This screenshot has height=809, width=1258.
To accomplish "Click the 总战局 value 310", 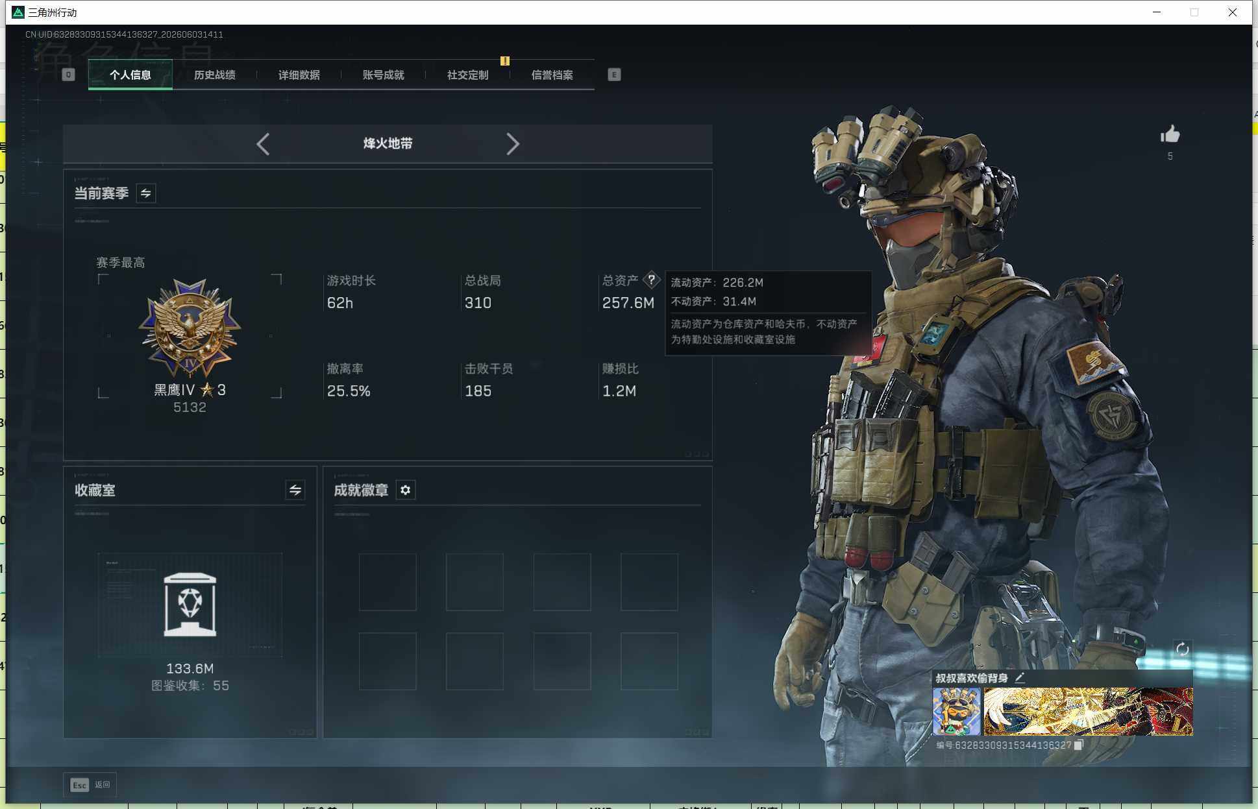I will pyautogui.click(x=478, y=303).
